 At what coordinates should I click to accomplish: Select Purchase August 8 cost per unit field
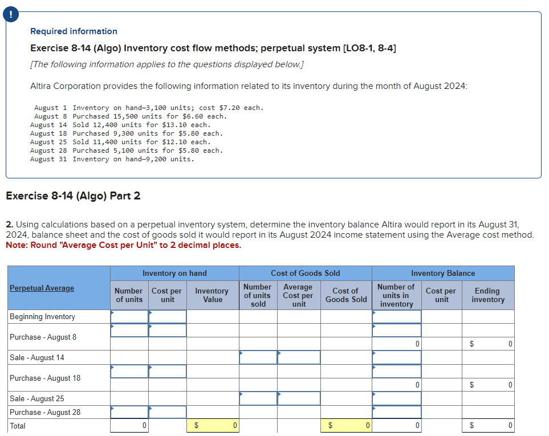168,331
